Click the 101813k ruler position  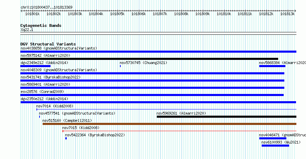[x=287, y=14]
